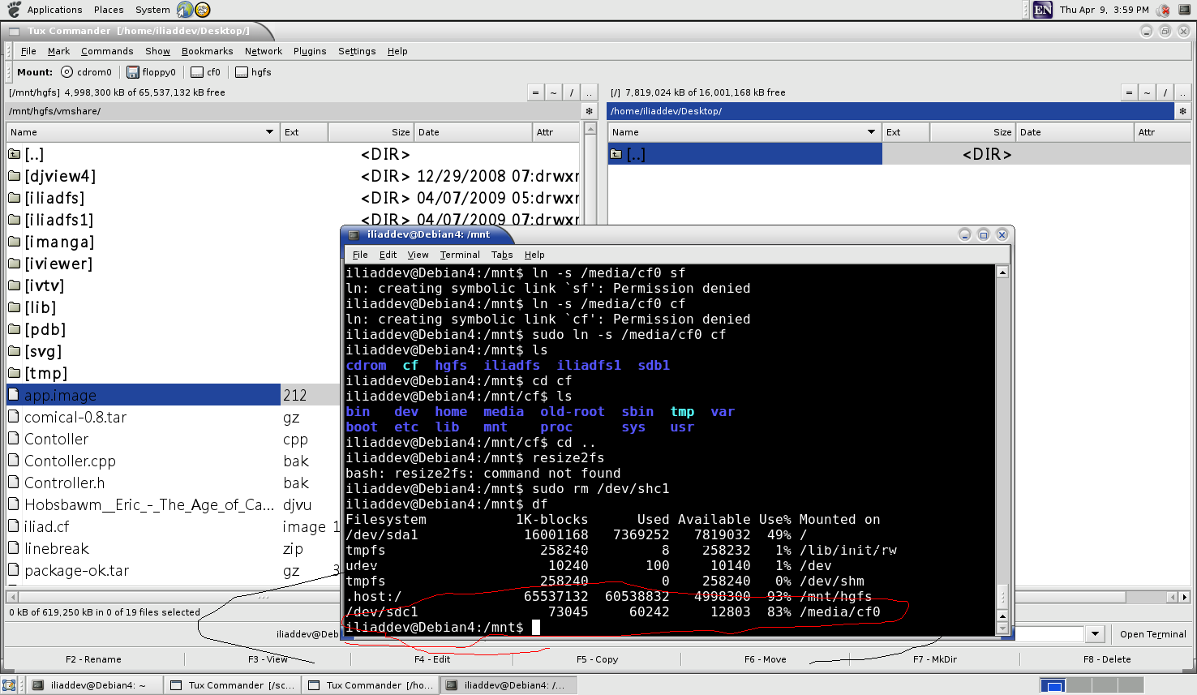Click the terminal launcher icon in top panel
Viewport: 1197px width, 695px height.
point(1186,10)
